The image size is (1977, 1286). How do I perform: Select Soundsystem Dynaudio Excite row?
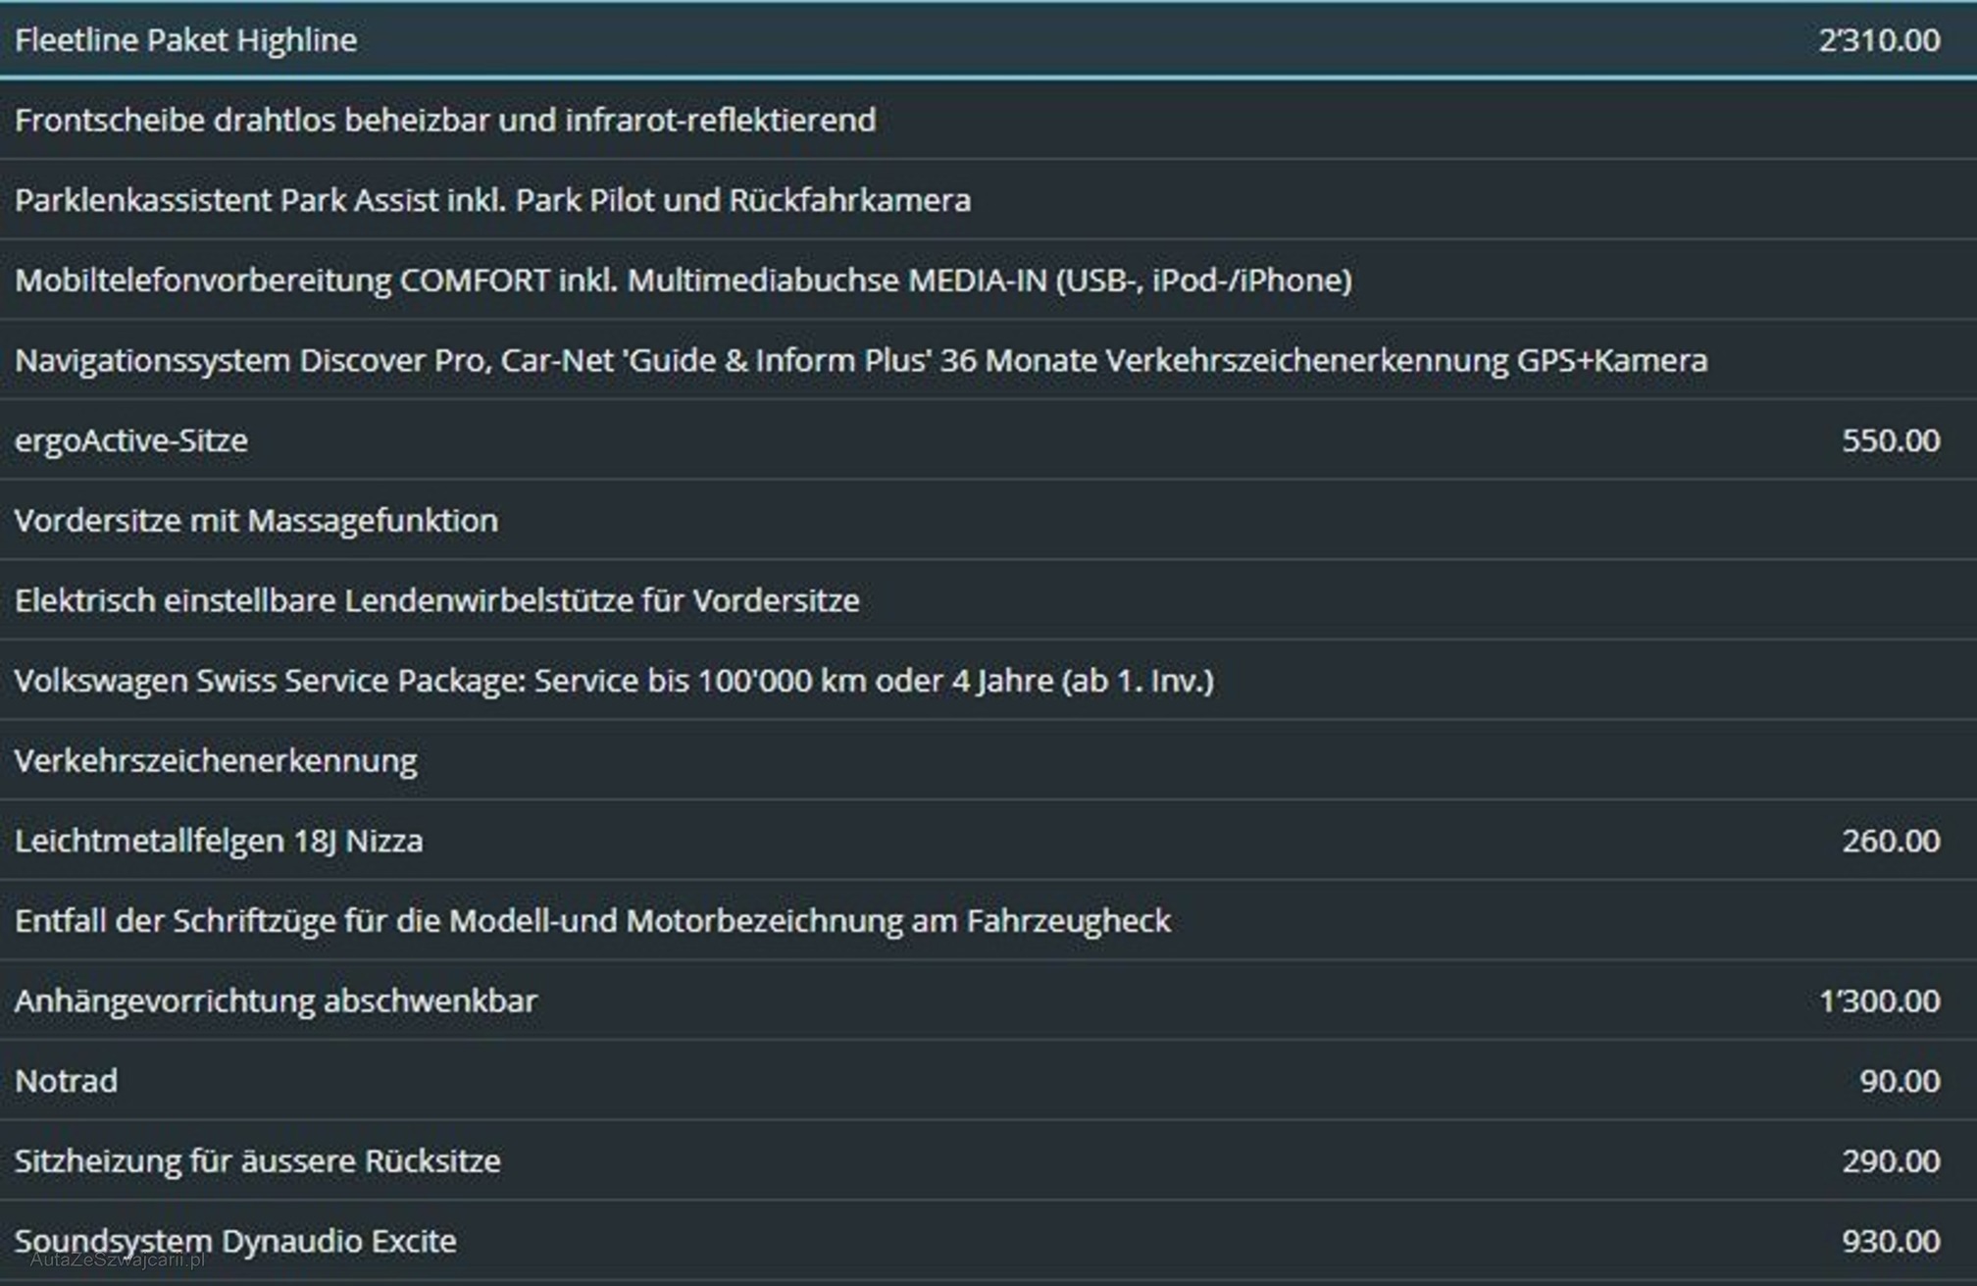click(988, 1241)
